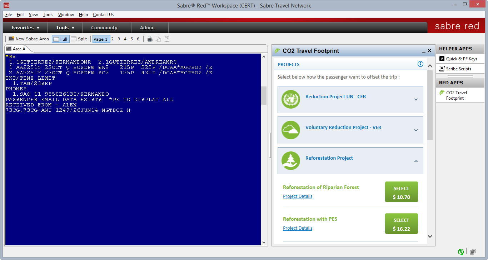Click the red app icon in the title bar
Image resolution: width=488 pixels, height=260 pixels.
pos(6,5)
